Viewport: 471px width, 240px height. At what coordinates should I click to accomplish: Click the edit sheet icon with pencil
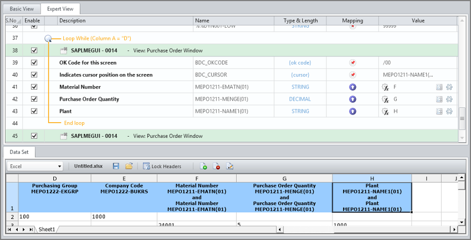coord(230,166)
